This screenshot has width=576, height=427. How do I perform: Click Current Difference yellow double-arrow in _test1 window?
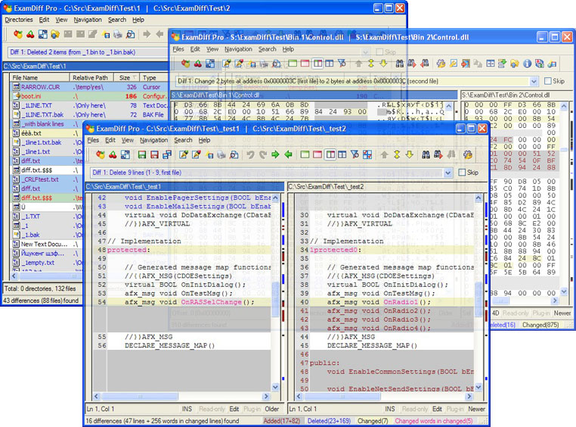[397, 155]
